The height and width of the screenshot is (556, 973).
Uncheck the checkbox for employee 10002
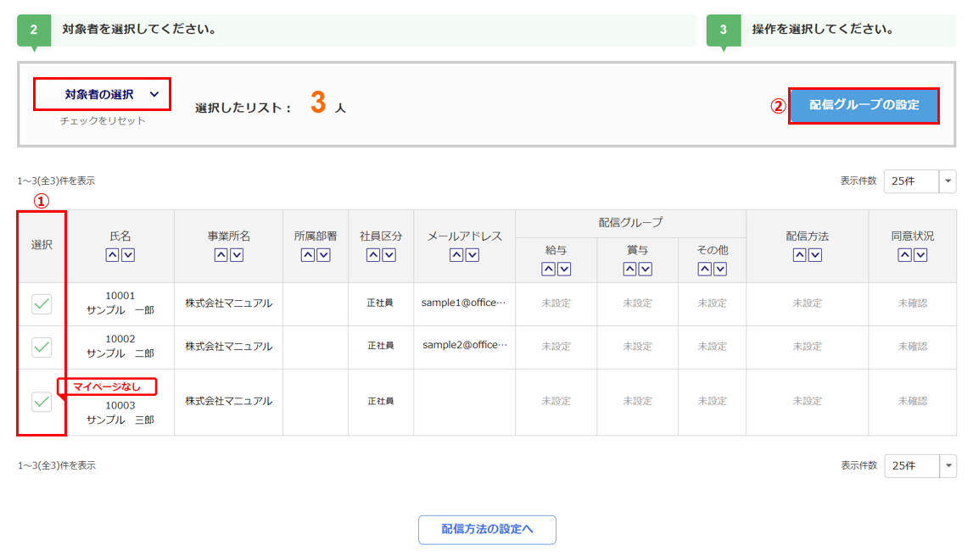pyautogui.click(x=42, y=347)
